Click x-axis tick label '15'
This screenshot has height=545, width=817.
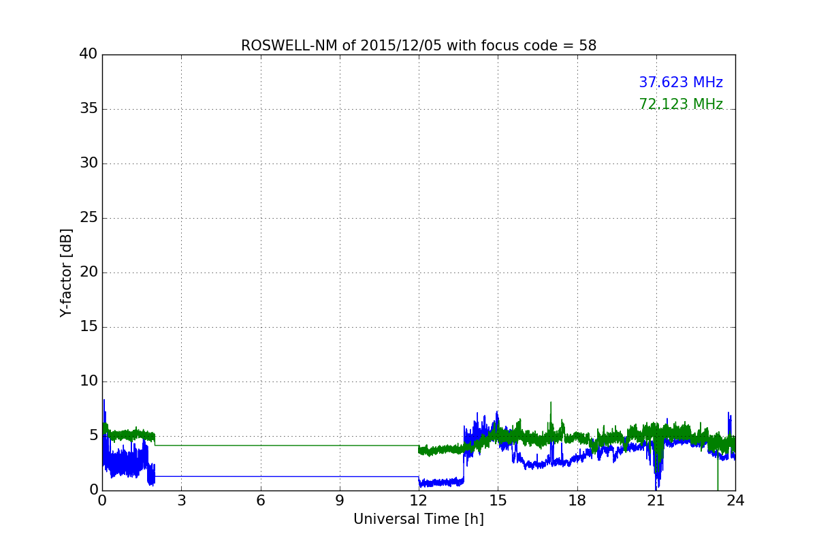click(498, 500)
